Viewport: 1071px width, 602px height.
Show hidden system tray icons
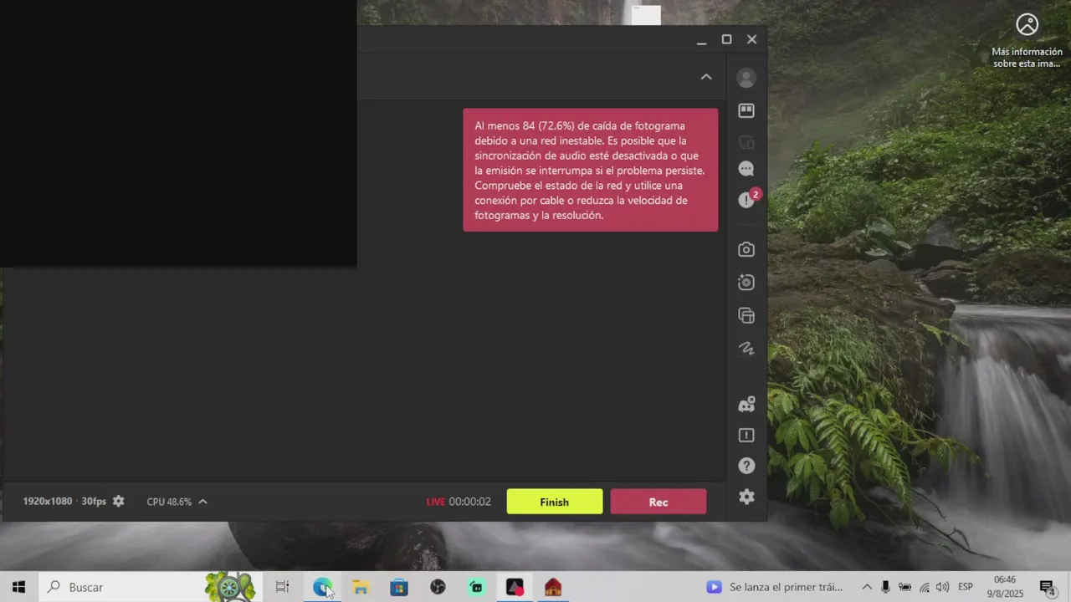click(867, 587)
